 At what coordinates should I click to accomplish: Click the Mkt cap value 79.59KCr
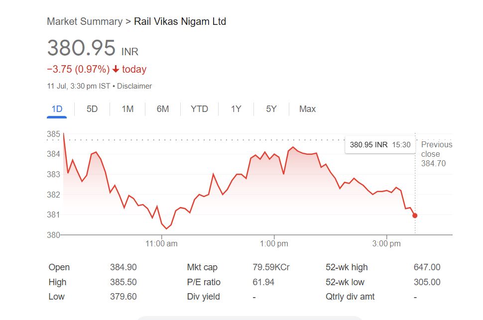271,267
